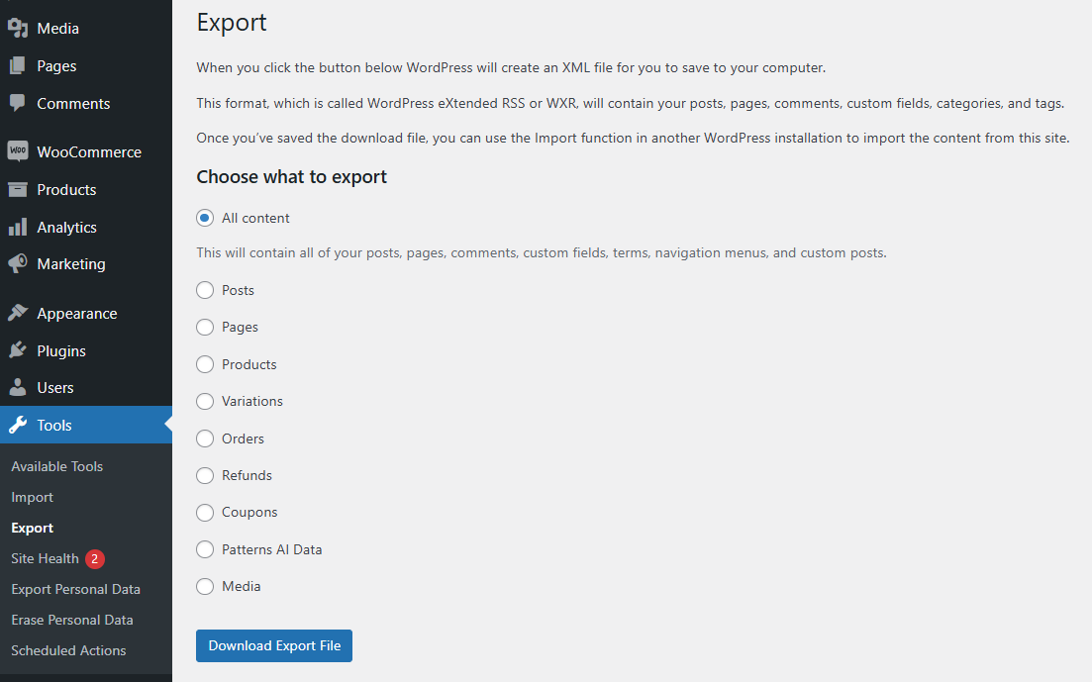Click the Choose what to export heading
1092x682 pixels.
pos(292,177)
